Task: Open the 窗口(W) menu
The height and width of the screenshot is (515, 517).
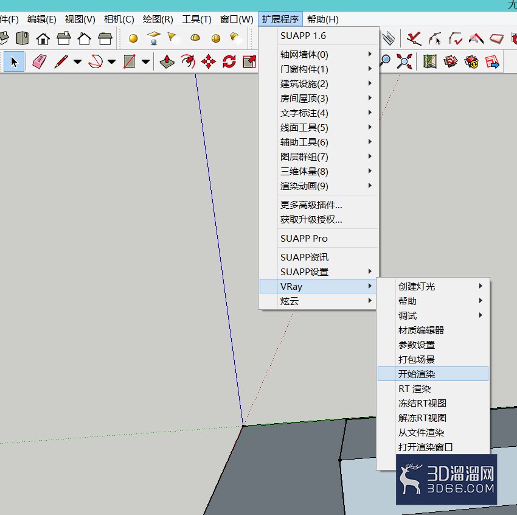Action: tap(237, 19)
